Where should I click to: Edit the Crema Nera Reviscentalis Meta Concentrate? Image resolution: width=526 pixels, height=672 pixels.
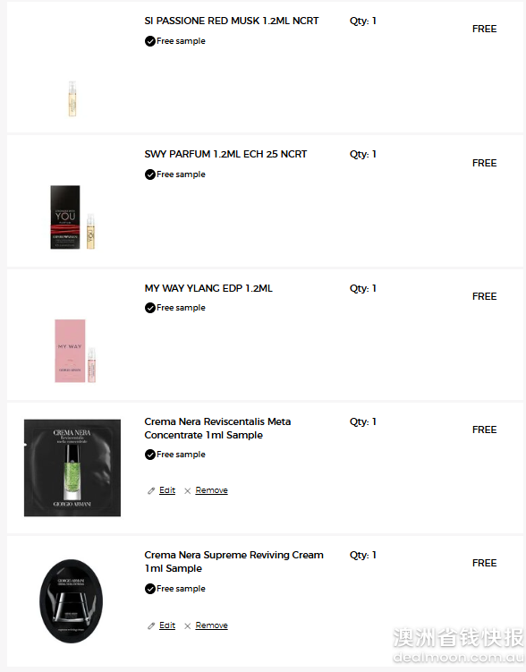[x=167, y=490]
